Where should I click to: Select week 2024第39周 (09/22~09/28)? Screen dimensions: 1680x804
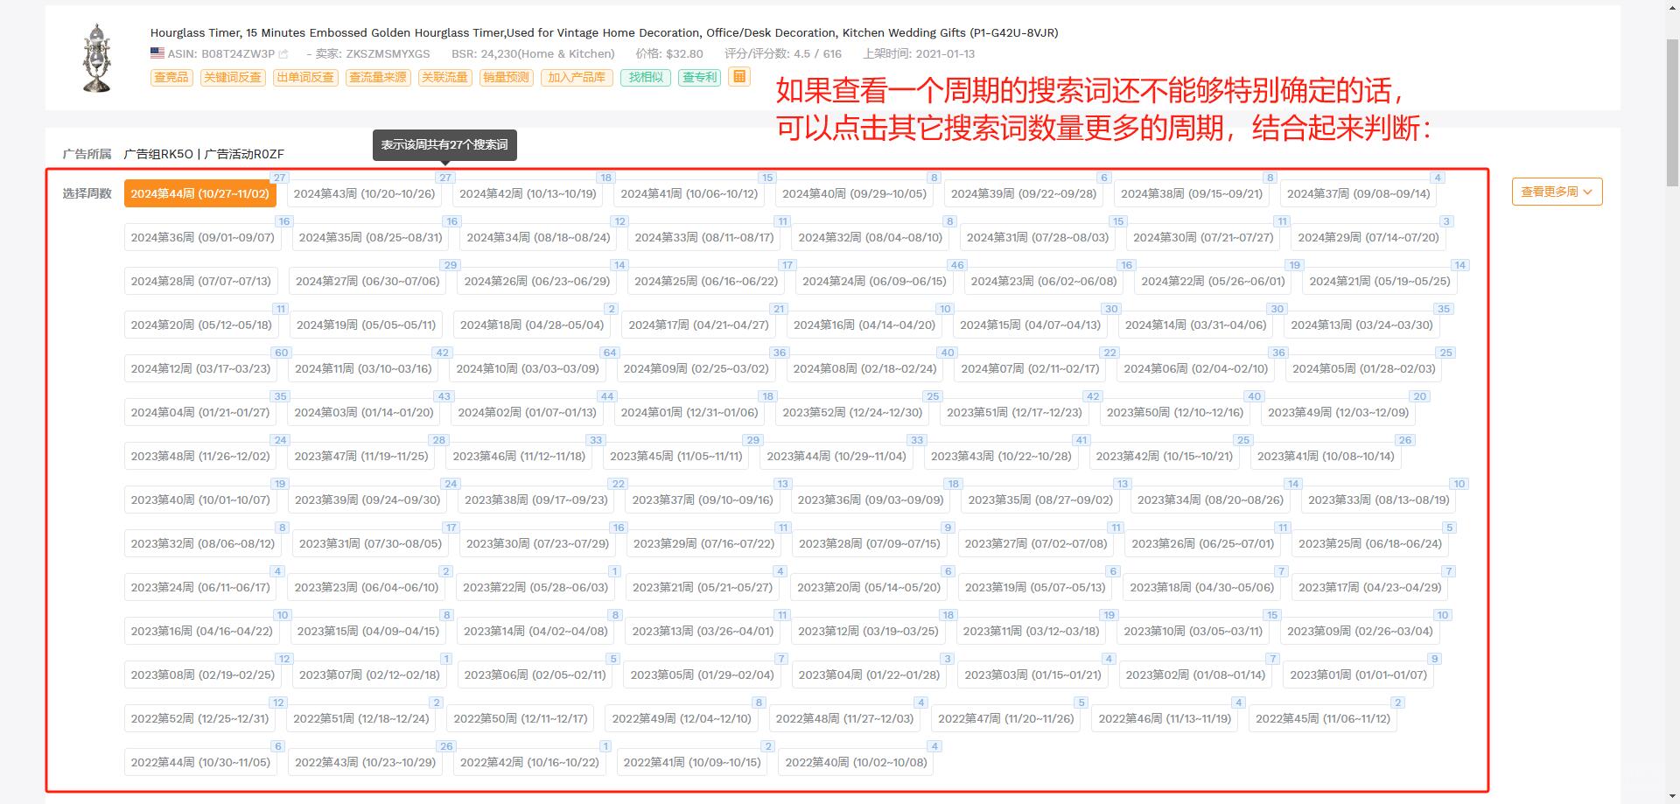tap(1024, 193)
